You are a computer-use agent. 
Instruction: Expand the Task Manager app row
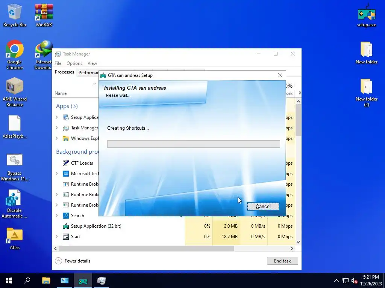[57, 128]
